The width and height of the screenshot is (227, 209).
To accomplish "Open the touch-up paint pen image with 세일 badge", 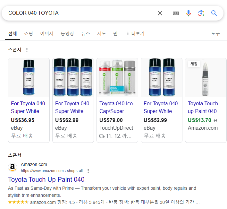I will point(206,78).
